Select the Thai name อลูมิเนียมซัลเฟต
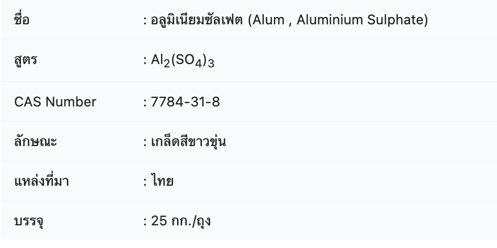This screenshot has height=248, width=497. [197, 20]
